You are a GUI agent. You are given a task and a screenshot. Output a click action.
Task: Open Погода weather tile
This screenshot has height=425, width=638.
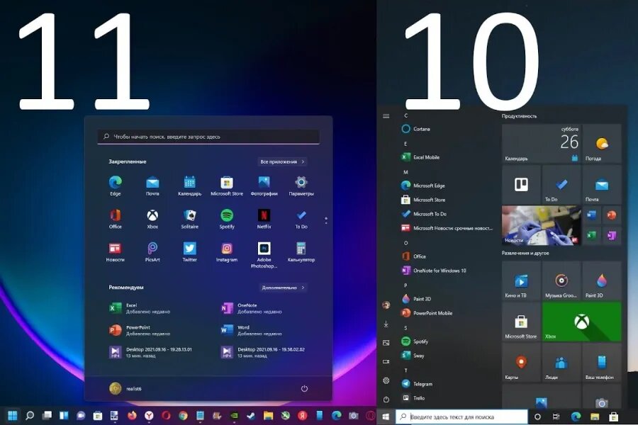point(602,144)
